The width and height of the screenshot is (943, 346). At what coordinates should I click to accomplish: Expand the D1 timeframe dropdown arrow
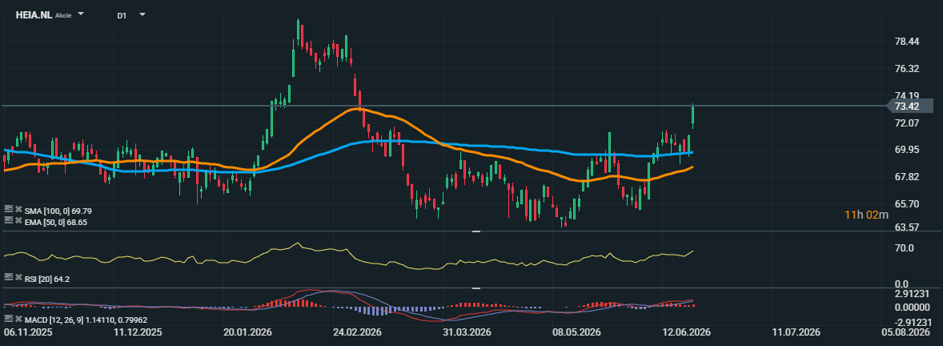click(x=142, y=14)
